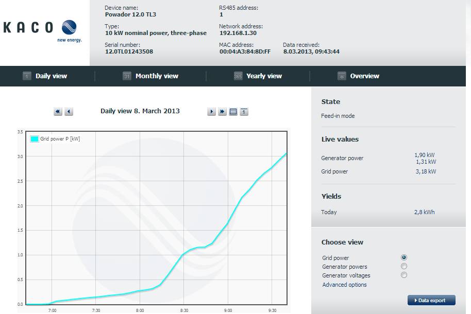The width and height of the screenshot is (471, 314).
Task: Click the Data export button
Action: click(x=431, y=300)
